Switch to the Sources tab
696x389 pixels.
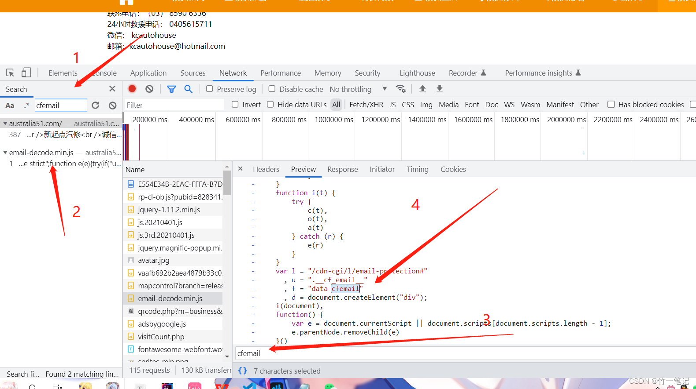click(x=193, y=73)
